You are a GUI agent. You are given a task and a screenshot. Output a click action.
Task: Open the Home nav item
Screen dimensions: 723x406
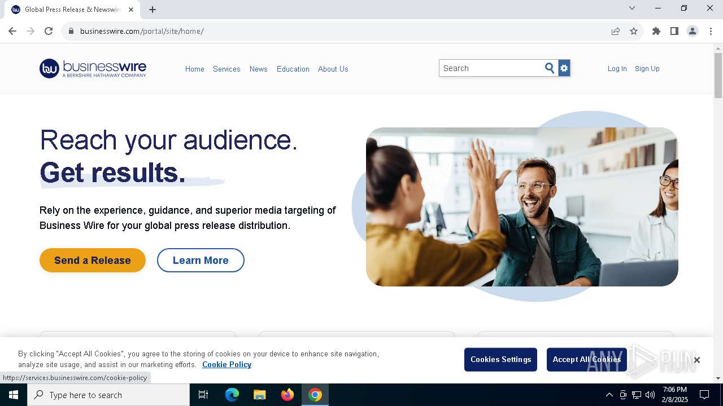(195, 69)
